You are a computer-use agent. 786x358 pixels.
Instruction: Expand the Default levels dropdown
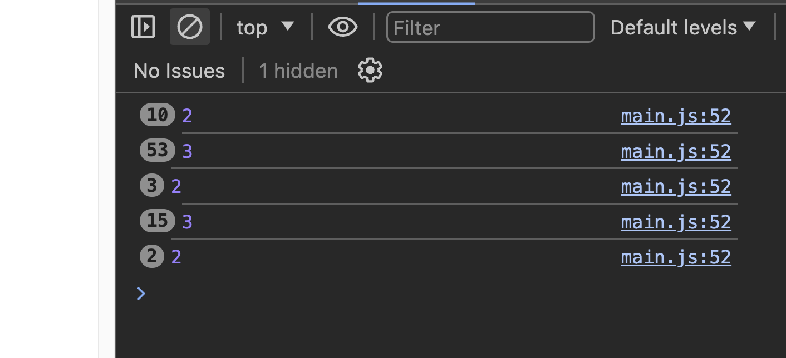pos(683,27)
